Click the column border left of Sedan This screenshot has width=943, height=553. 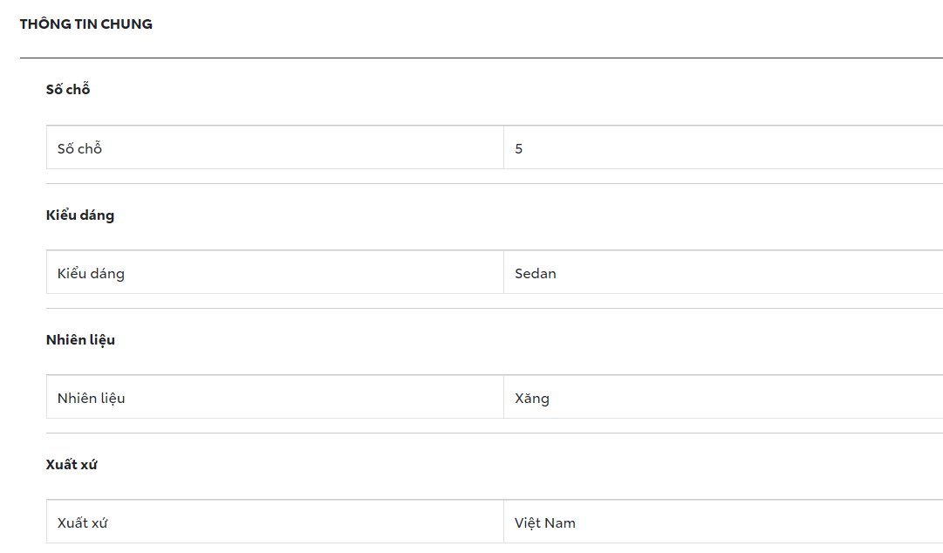click(503, 273)
